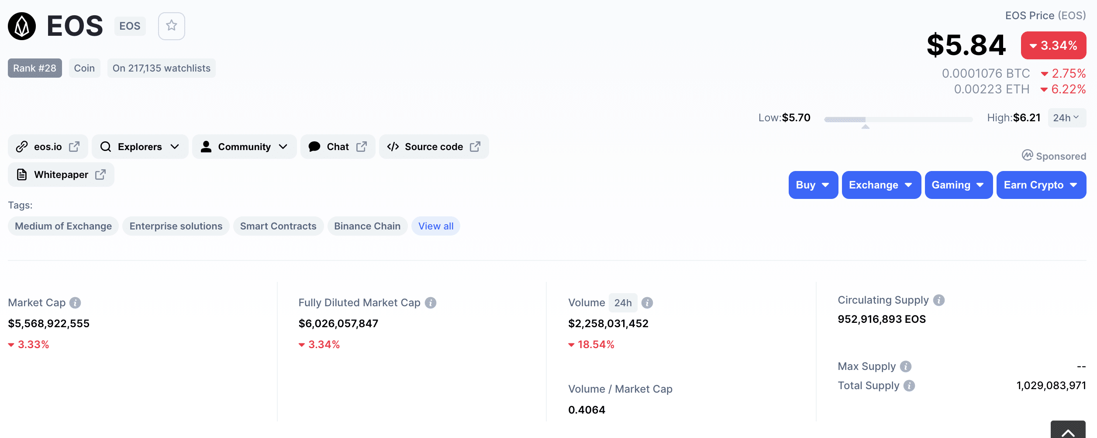Click the low-high price range bar

(x=898, y=119)
